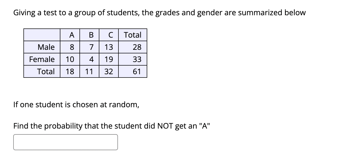
Task: Click the Female row label
Action: coord(42,59)
